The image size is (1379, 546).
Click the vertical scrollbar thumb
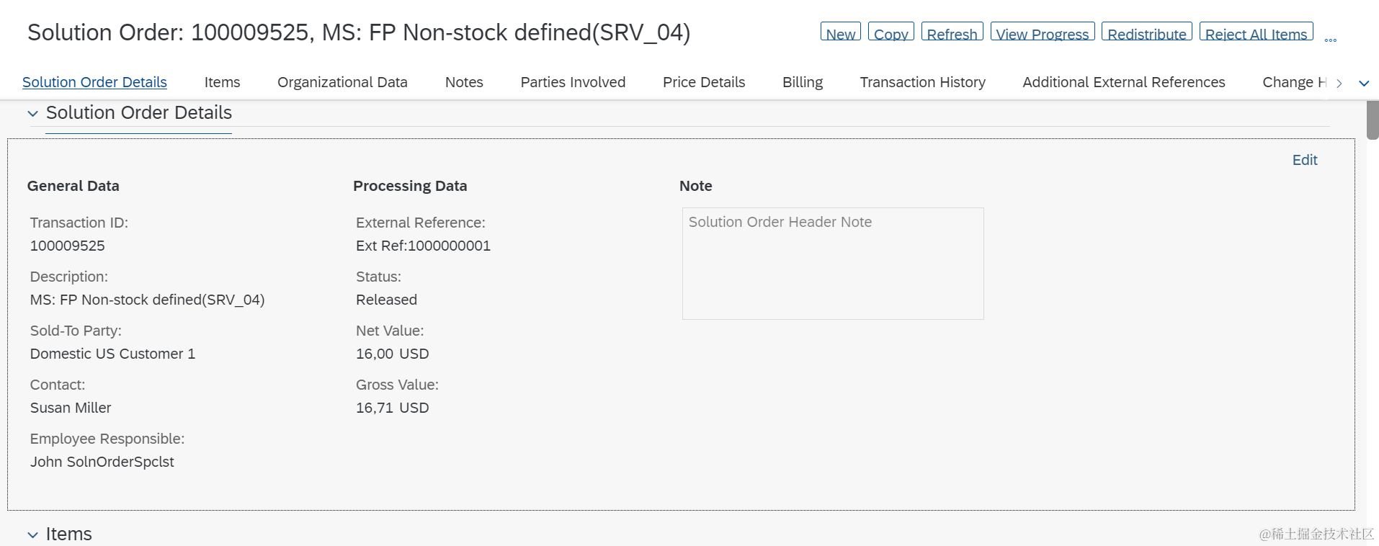[x=1373, y=120]
